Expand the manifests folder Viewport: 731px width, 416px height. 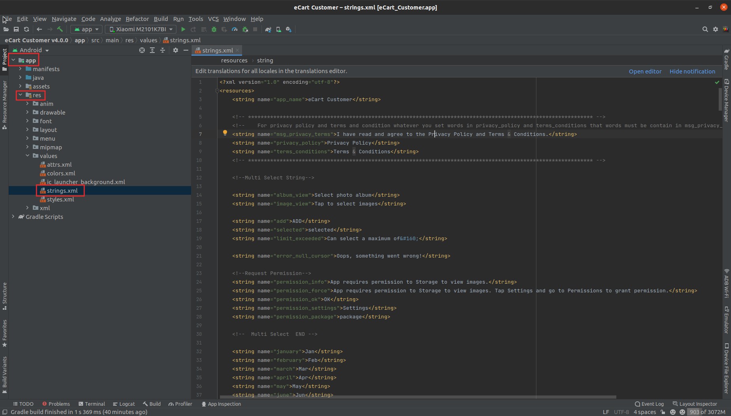pyautogui.click(x=20, y=69)
